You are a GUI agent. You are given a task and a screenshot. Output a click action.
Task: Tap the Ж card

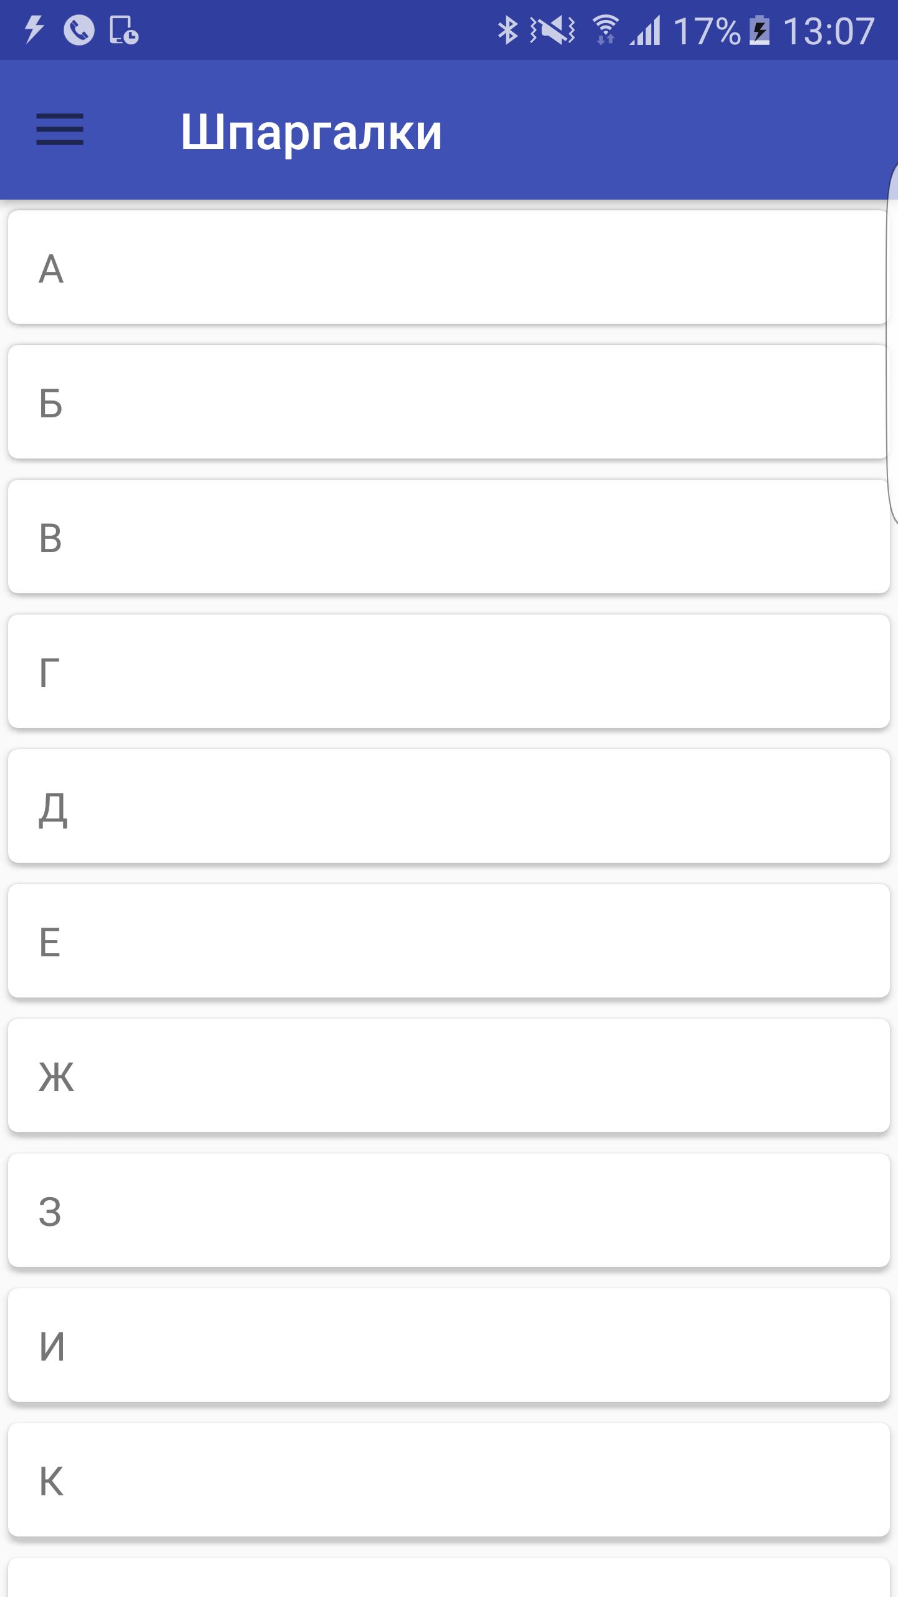(448, 1076)
